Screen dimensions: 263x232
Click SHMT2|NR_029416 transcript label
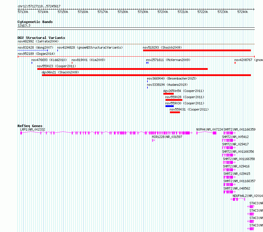pos(236,166)
